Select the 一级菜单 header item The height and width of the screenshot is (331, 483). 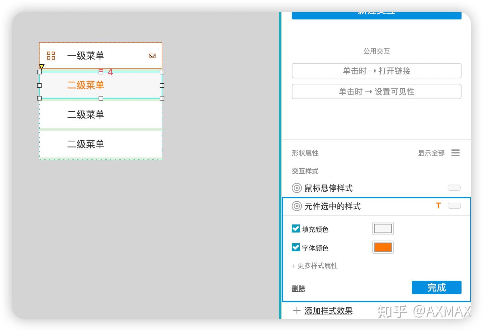coord(86,56)
